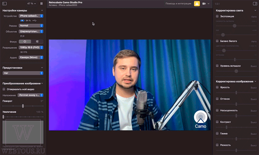259x155 pixels.
Task: Open the Устройство device dropdown
Action: 31,16
